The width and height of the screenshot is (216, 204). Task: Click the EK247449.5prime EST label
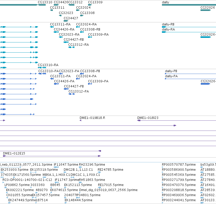click(x=22, y=200)
